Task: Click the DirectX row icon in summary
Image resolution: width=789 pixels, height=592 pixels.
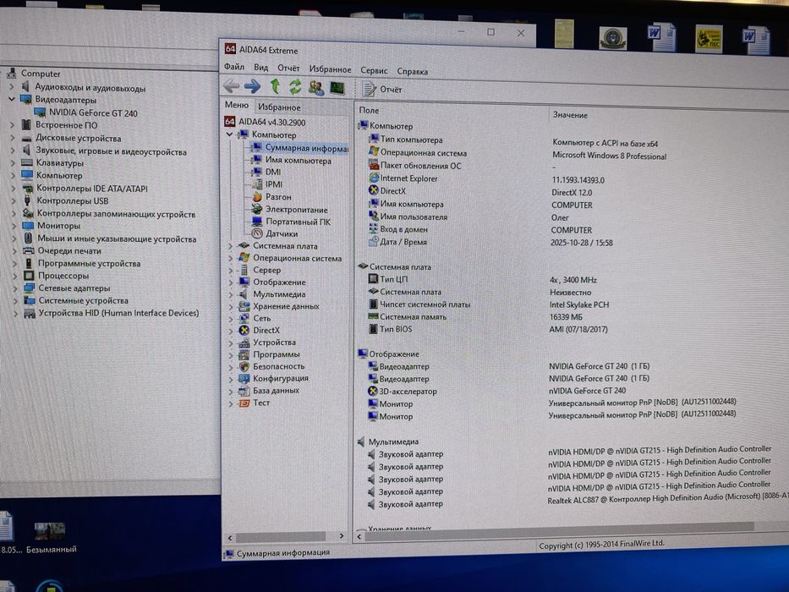Action: click(x=374, y=190)
